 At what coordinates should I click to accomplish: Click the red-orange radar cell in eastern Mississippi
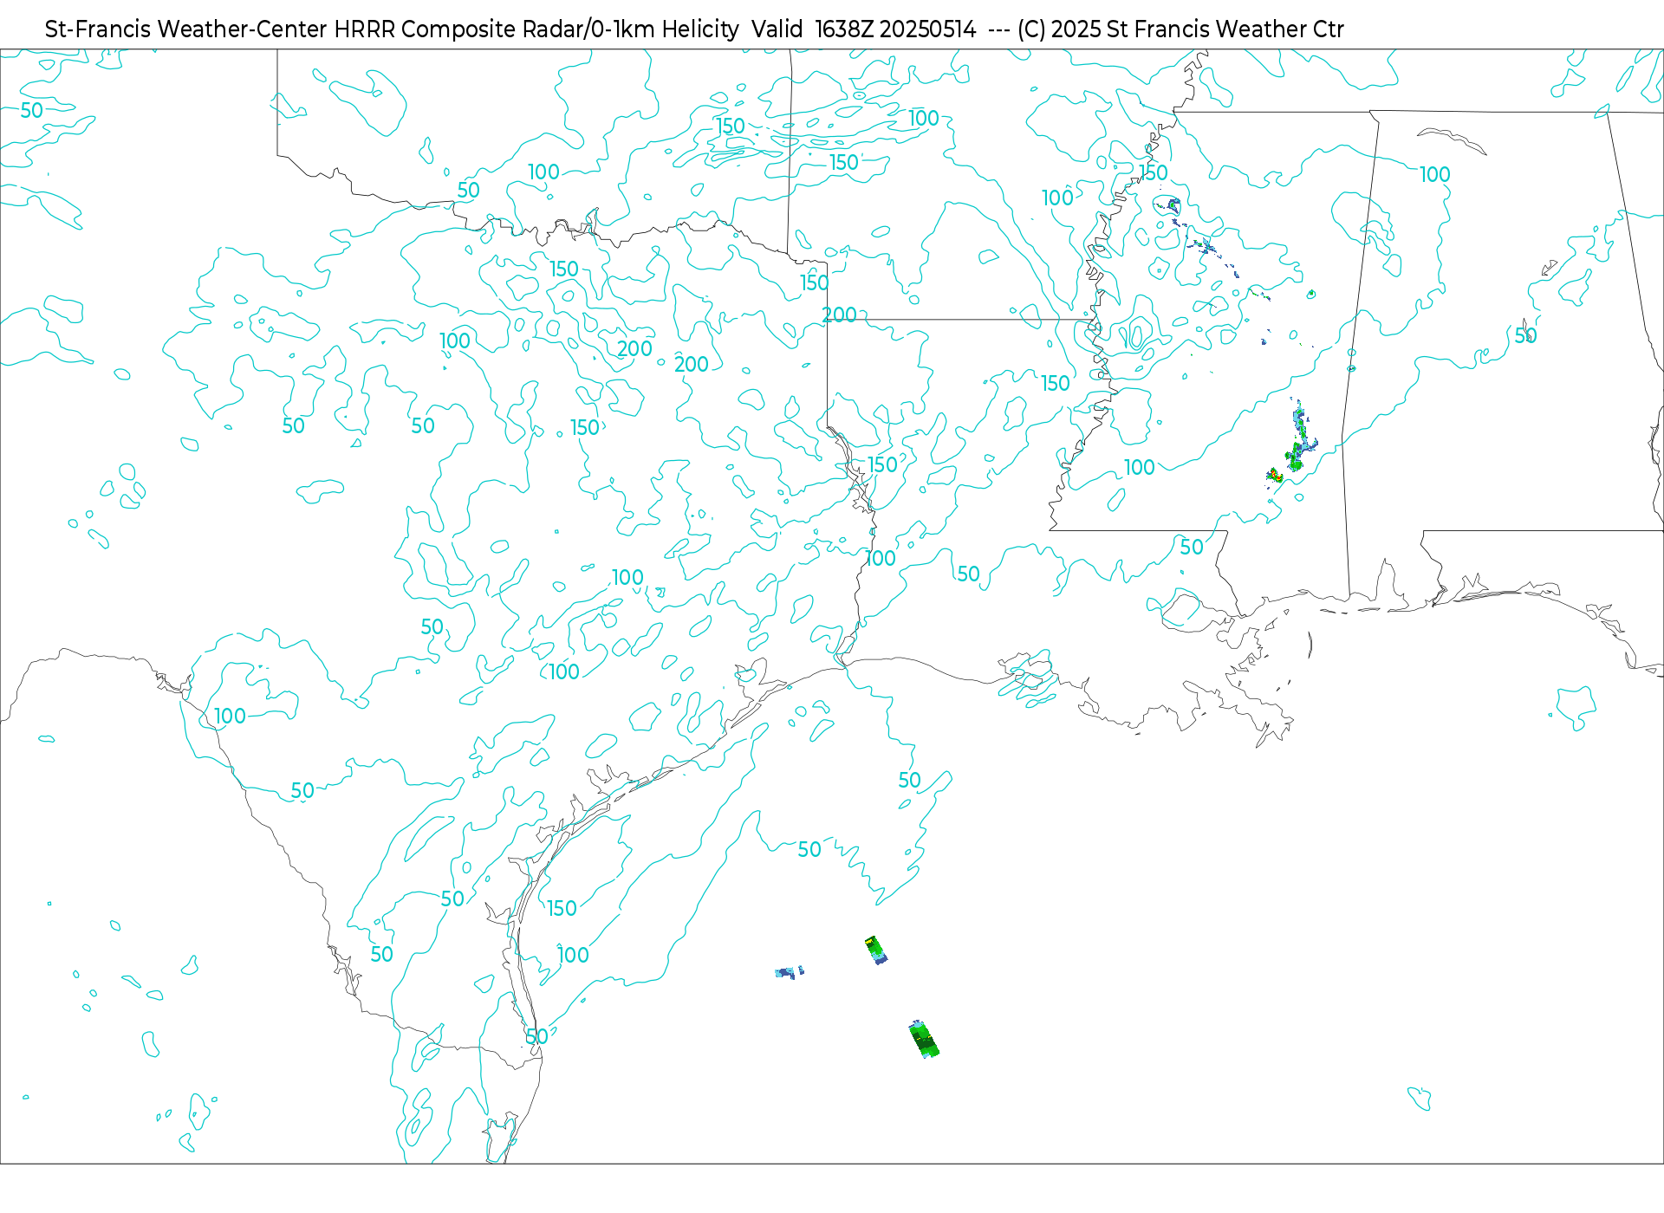(1274, 475)
